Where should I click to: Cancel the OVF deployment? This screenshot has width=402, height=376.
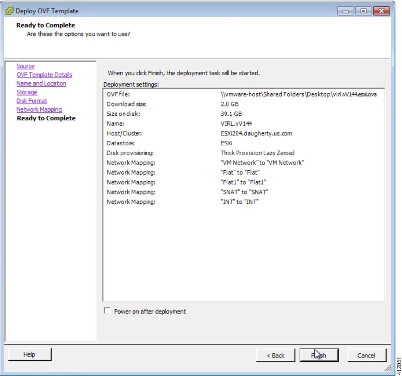point(366,355)
